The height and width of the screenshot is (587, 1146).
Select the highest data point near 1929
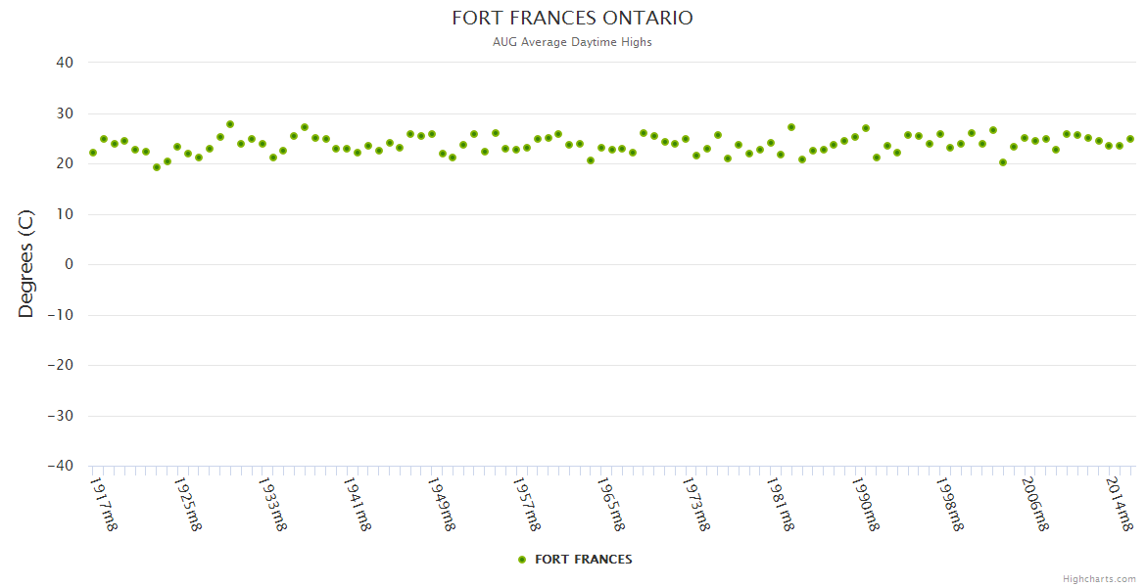click(230, 124)
